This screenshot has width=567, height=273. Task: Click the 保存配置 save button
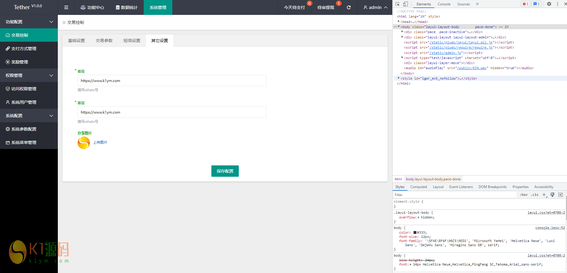point(225,171)
